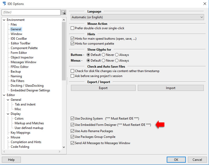Select File Filters tree item

(17, 81)
